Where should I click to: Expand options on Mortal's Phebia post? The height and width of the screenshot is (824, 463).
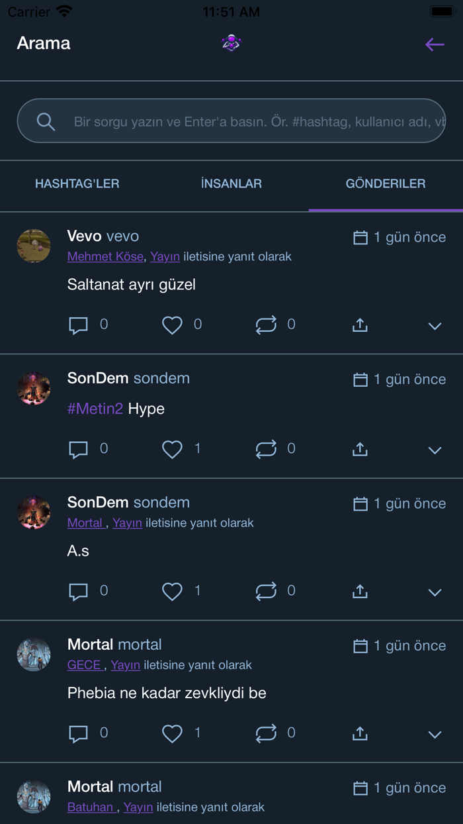(x=435, y=735)
